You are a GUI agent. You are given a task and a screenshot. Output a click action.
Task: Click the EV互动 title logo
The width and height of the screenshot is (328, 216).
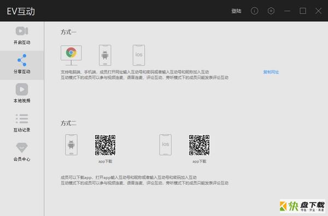click(x=21, y=11)
